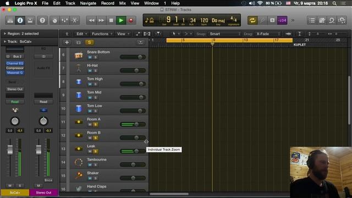Mute the Hi-Hat track
Screen dimensions: 352x198
click(x=90, y=71)
